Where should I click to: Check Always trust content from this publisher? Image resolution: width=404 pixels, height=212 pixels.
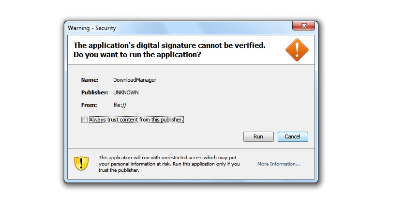point(84,120)
